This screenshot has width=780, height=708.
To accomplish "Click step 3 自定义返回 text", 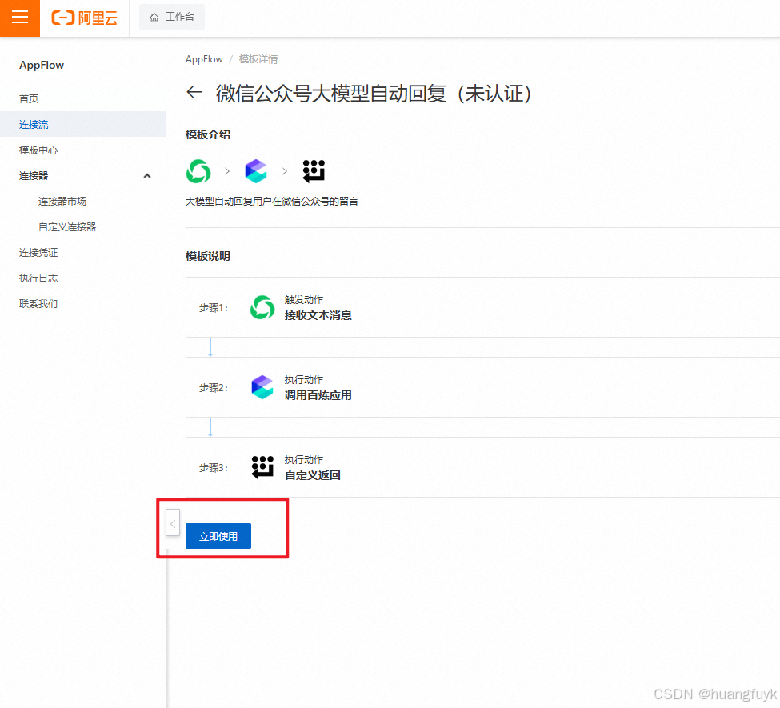I will coord(312,475).
